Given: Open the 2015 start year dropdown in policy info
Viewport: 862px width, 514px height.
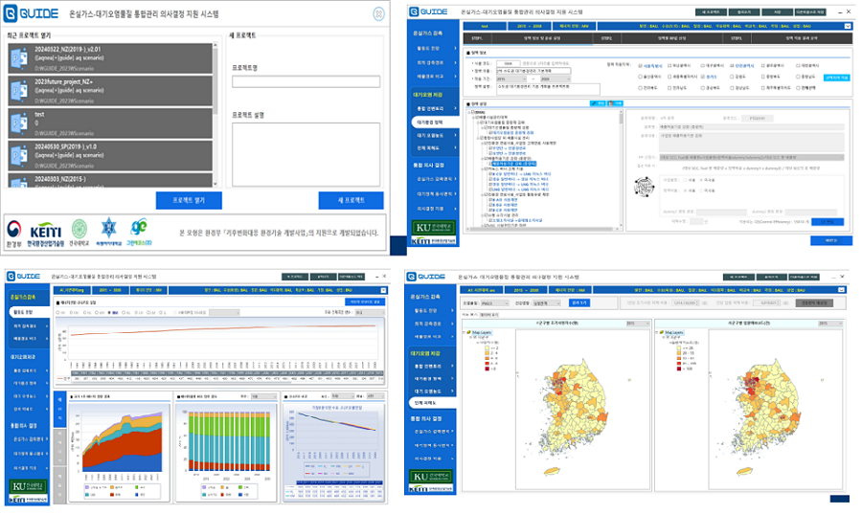Looking at the screenshot, I should 511,79.
